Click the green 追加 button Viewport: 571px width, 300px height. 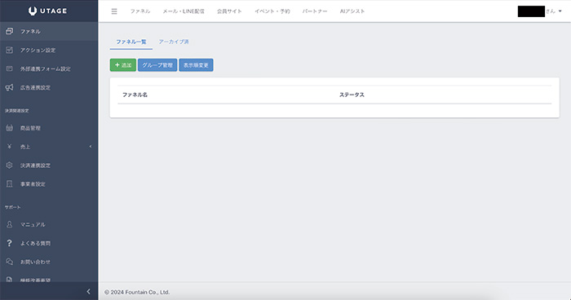pyautogui.click(x=123, y=64)
